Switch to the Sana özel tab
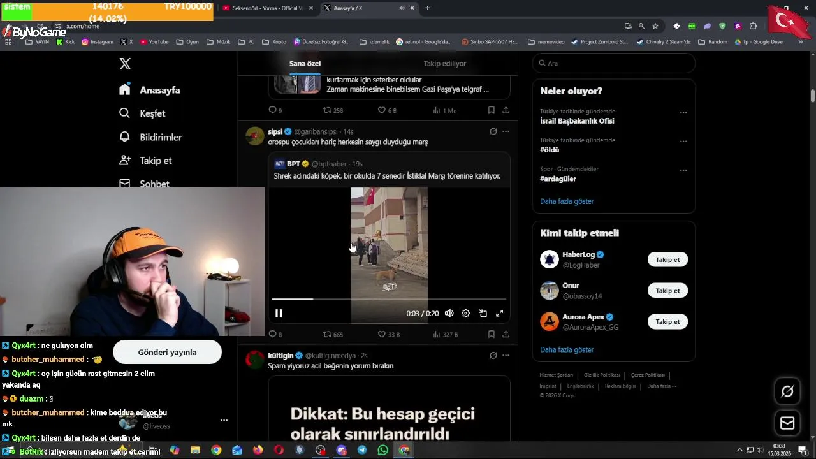Viewport: 816px width, 459px height. tap(305, 64)
